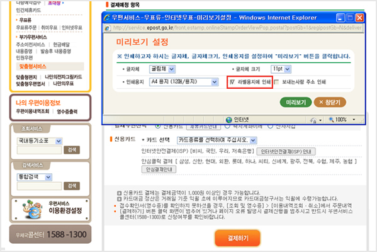Image resolution: width=377 pixels, height=252 pixels.
Task: Click the green 미리보기 button
Action: point(296,102)
